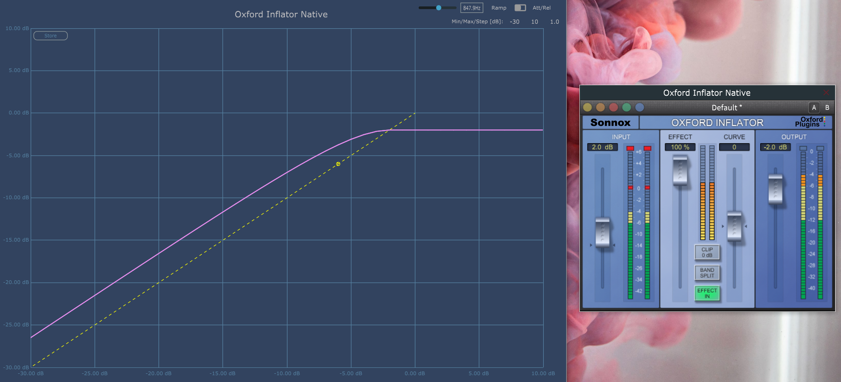Toggle the CLIP 0 dB button
This screenshot has width=841, height=382.
[x=707, y=252]
